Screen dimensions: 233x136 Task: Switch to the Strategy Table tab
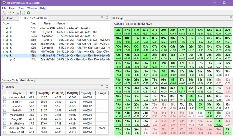[x=10, y=80]
